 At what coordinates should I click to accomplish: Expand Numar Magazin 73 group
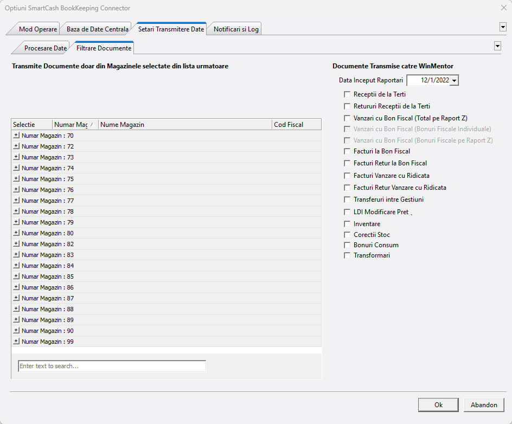pos(16,157)
